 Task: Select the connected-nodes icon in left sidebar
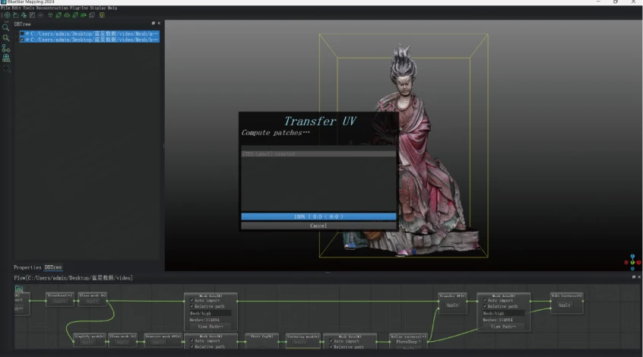(x=6, y=48)
